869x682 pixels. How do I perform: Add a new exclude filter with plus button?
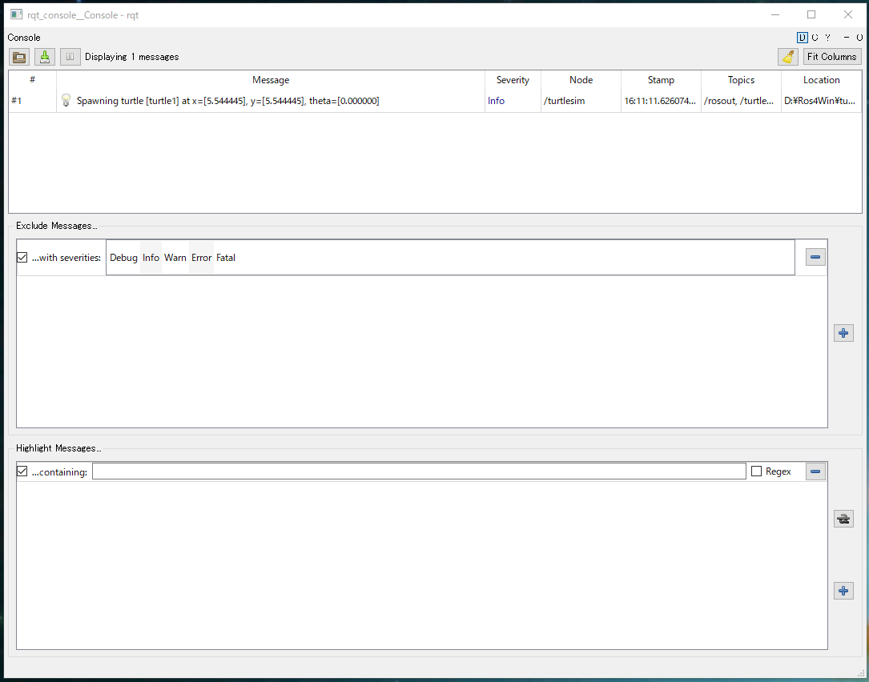coord(843,333)
